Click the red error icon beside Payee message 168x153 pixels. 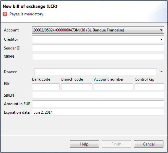click(x=5, y=14)
